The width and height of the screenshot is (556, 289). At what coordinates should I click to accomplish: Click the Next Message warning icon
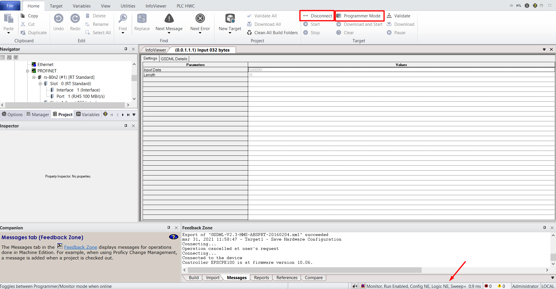click(169, 19)
